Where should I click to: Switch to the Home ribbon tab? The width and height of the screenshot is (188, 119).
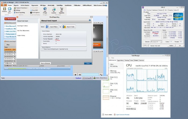click(x=10, y=5)
